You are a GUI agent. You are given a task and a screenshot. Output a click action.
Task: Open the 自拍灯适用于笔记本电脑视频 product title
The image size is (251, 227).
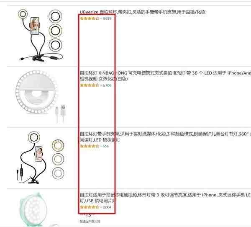pos(165,198)
